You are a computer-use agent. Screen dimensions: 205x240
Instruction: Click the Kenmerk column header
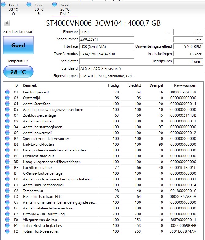(60, 85)
